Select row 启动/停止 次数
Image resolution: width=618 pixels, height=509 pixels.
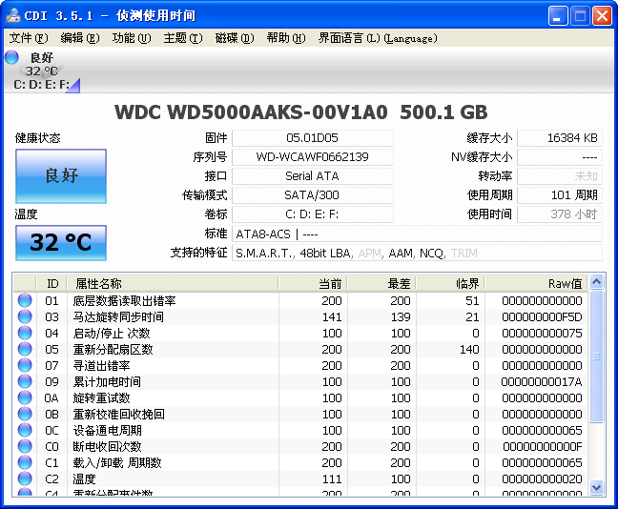tap(300, 333)
